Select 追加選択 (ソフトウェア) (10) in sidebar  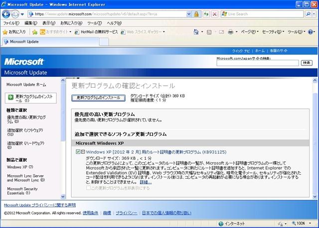(x=25, y=132)
